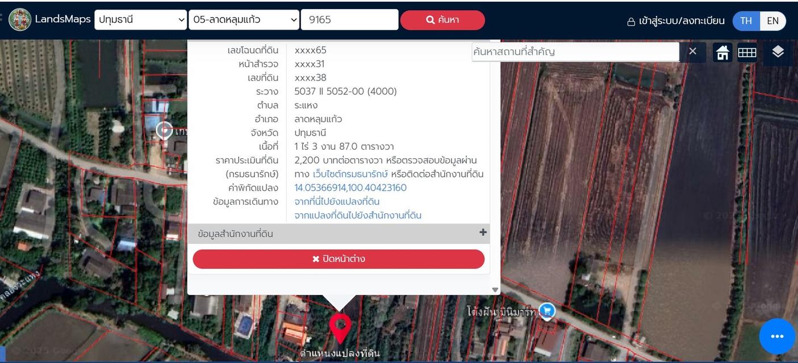
Task: Expand the ข้อมูลสำนักงานที่ดิน section
Action: pos(339,234)
